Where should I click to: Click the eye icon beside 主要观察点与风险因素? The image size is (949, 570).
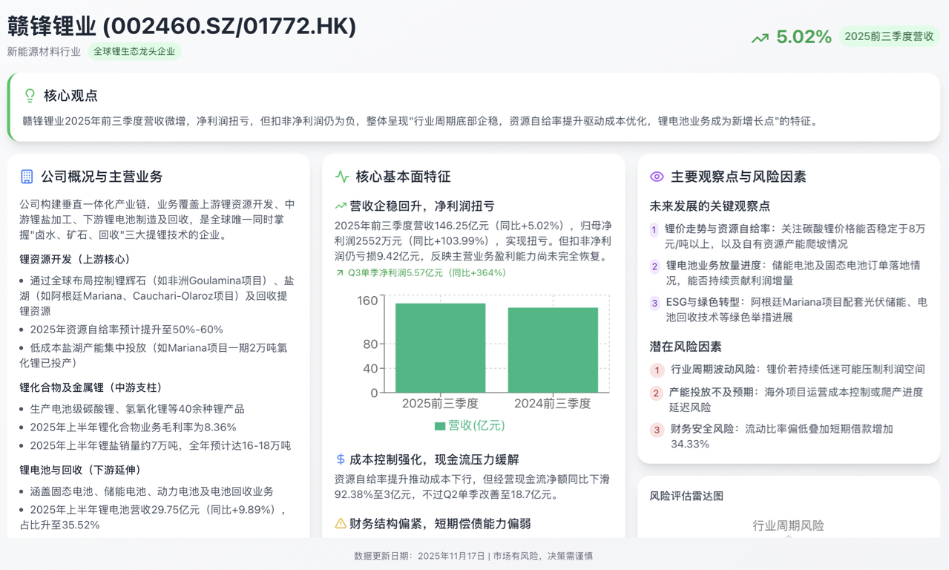(657, 177)
